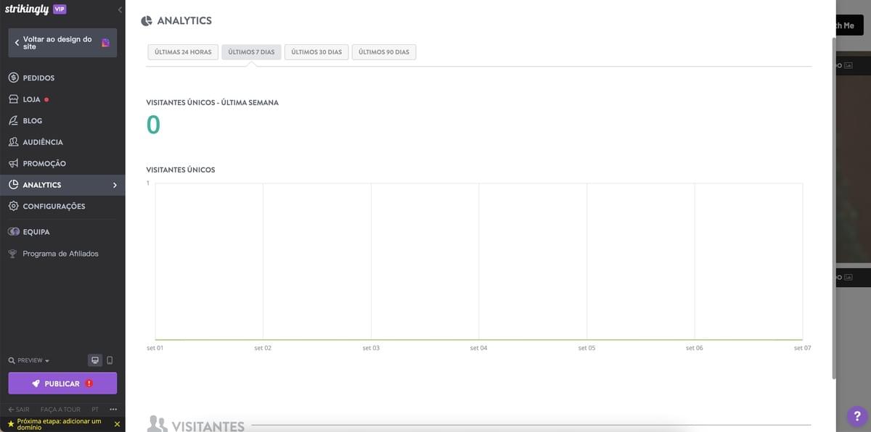
Task: Select the Últimos 90 Dias tab
Action: tap(384, 52)
